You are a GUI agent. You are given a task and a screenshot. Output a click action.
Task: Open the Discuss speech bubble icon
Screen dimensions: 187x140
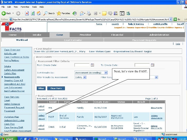110,13
